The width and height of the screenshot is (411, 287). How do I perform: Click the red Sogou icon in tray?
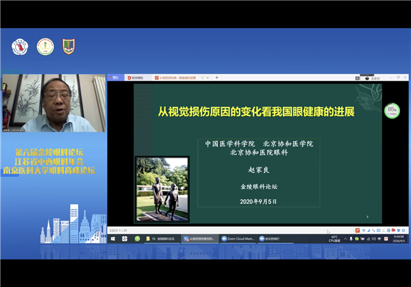(386, 239)
